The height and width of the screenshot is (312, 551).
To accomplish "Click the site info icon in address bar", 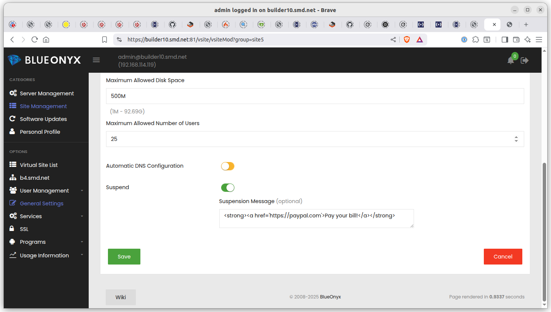I will (x=119, y=40).
